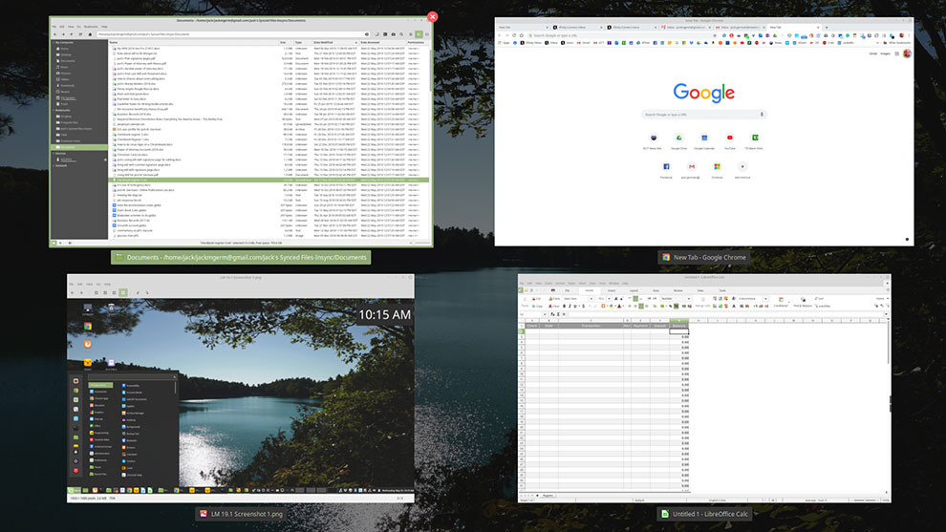This screenshot has height=532, width=946.
Task: Open the Number format dropdown in Calc
Action: pos(688,299)
